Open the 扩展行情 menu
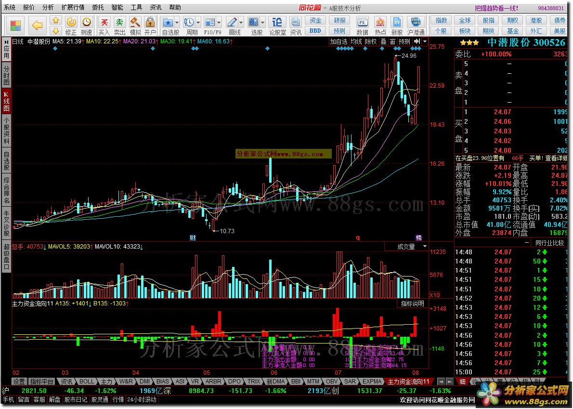The height and width of the screenshot is (409, 573). pos(73,7)
